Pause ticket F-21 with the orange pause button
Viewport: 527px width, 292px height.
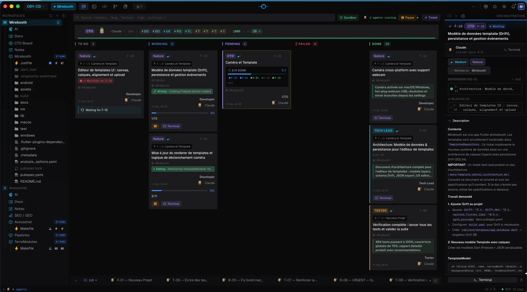(155, 204)
